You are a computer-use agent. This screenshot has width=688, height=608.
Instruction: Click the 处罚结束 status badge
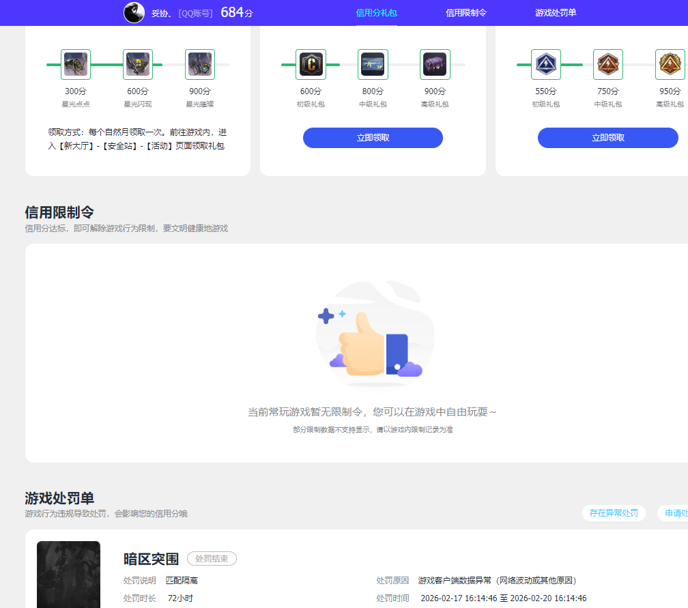[x=212, y=558]
